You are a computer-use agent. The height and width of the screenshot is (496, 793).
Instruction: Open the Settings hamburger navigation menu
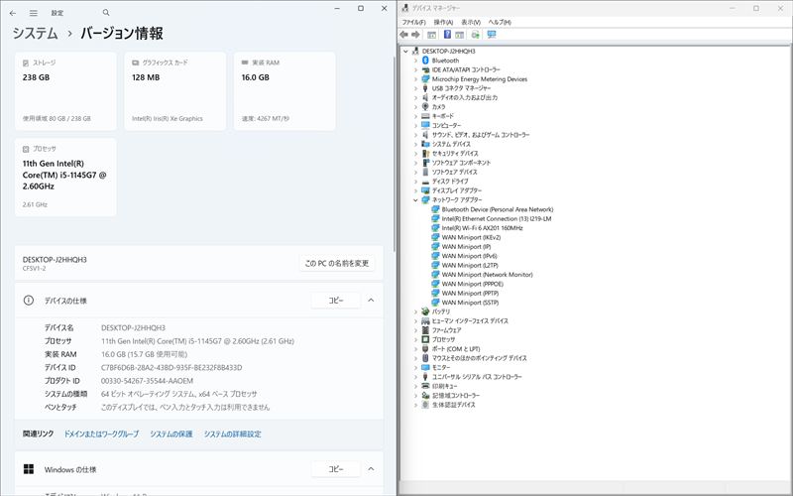(34, 13)
